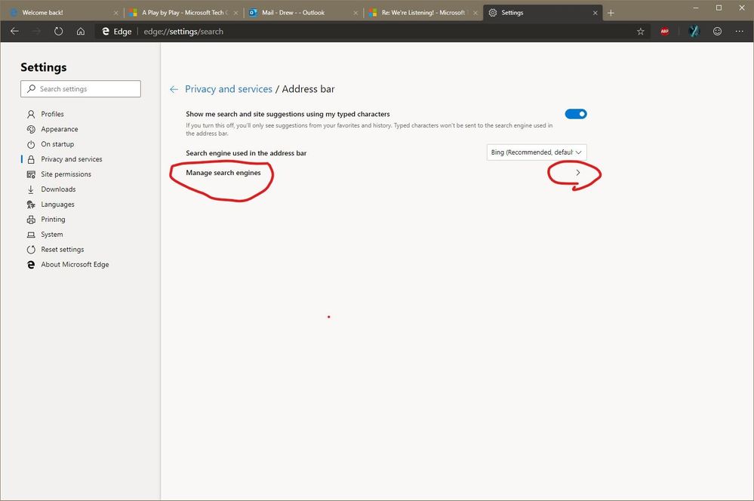The height and width of the screenshot is (501, 754).
Task: Go back using the browser back arrow
Action: click(14, 31)
